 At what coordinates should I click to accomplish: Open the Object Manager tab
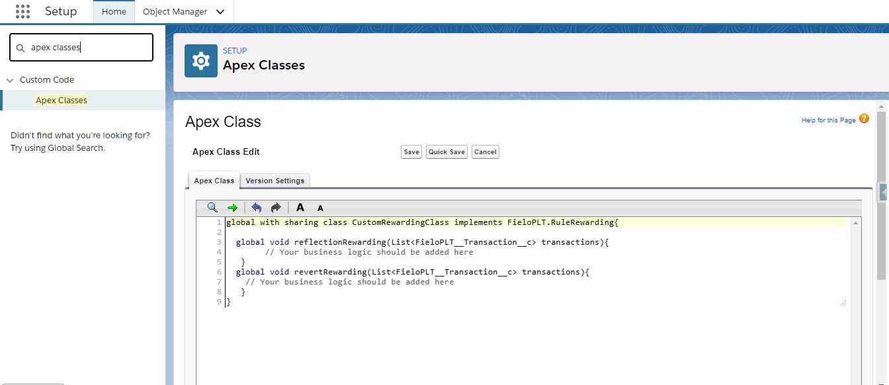point(175,12)
